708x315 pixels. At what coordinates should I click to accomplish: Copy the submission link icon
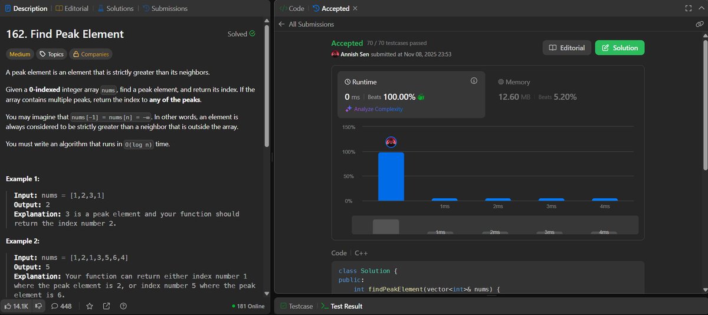[x=699, y=24]
